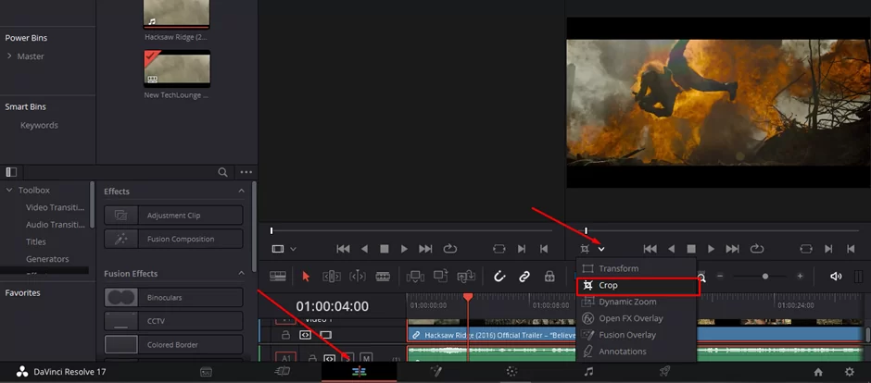Lock the Video 1 track

(x=285, y=335)
